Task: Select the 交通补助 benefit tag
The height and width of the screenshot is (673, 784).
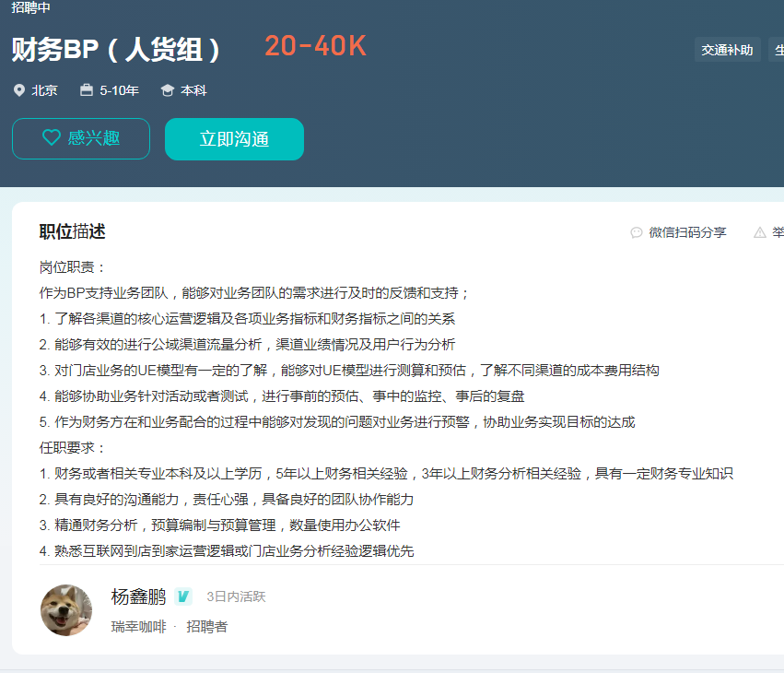Action: click(727, 50)
